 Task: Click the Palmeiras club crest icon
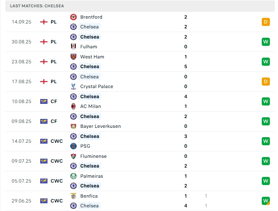[73, 176]
